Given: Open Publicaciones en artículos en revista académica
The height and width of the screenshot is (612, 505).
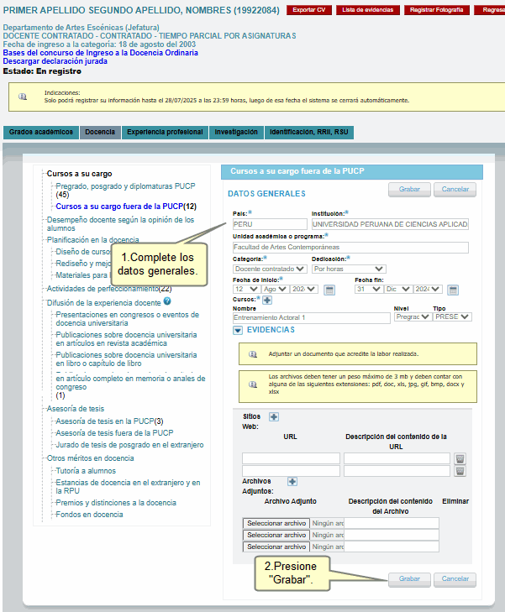Looking at the screenshot, I should pos(126,339).
